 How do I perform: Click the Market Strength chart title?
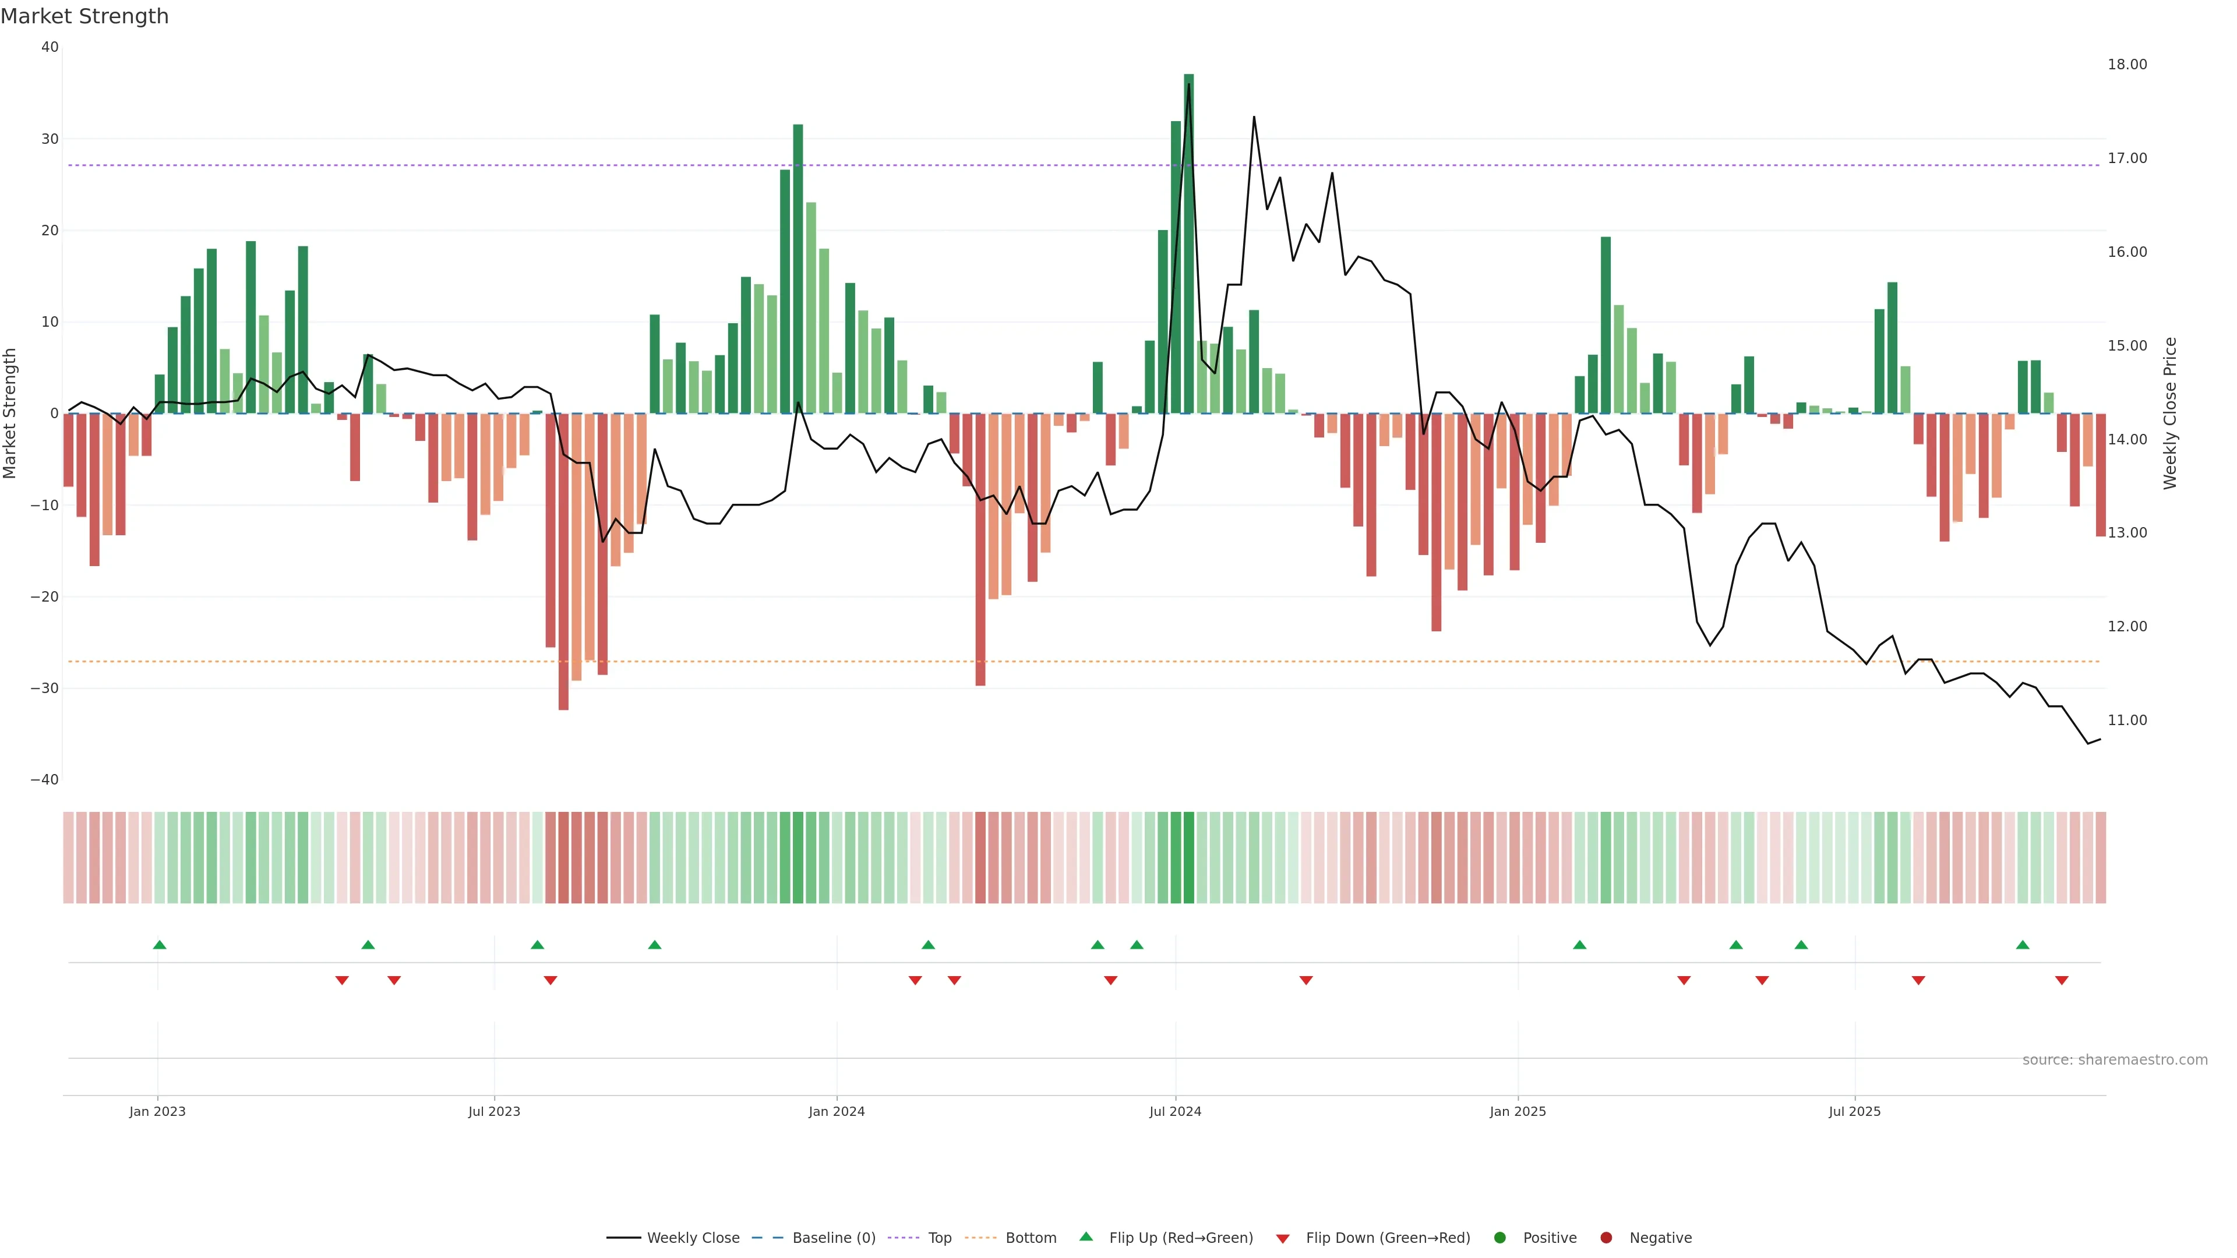[x=84, y=16]
